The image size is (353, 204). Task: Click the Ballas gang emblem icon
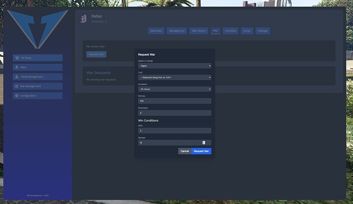tap(83, 19)
